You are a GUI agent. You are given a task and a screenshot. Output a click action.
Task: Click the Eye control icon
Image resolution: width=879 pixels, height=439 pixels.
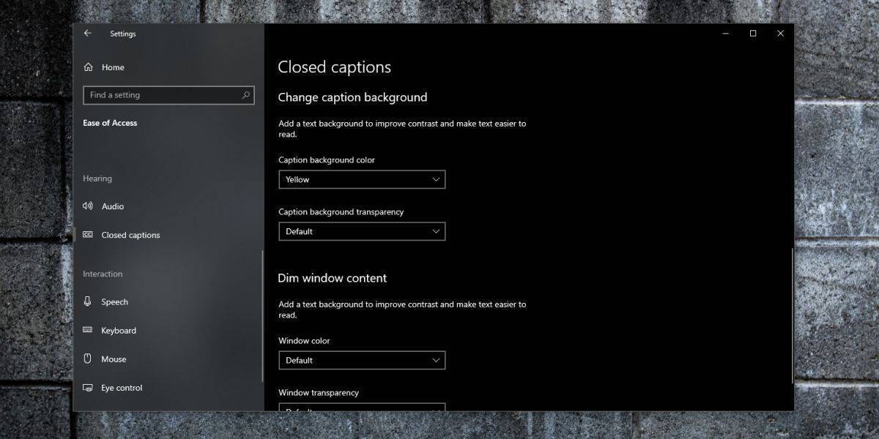coord(88,388)
